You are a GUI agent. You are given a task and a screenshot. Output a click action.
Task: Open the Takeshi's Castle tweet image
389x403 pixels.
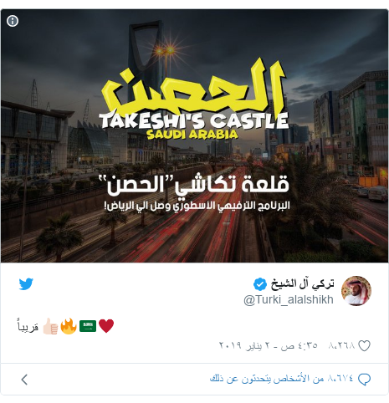point(194,135)
